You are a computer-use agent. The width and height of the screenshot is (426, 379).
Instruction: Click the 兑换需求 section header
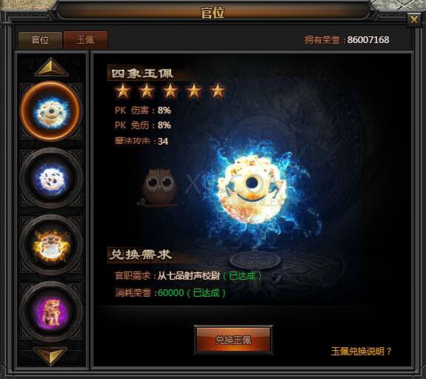tap(141, 254)
